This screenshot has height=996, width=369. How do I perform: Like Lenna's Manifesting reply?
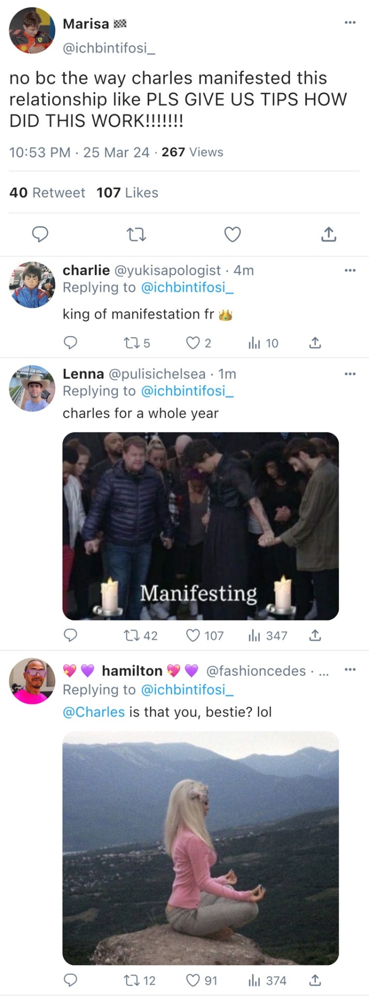[x=193, y=635]
